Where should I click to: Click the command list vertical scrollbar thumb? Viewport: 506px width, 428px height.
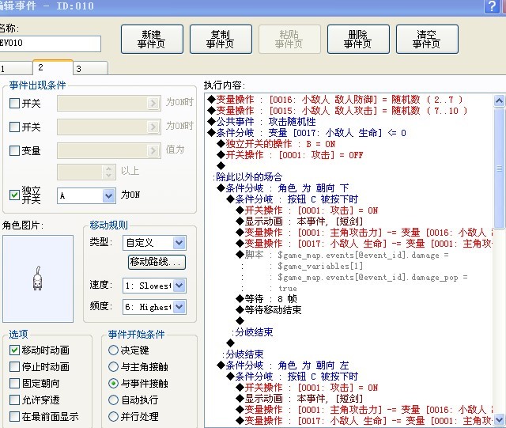click(499, 168)
